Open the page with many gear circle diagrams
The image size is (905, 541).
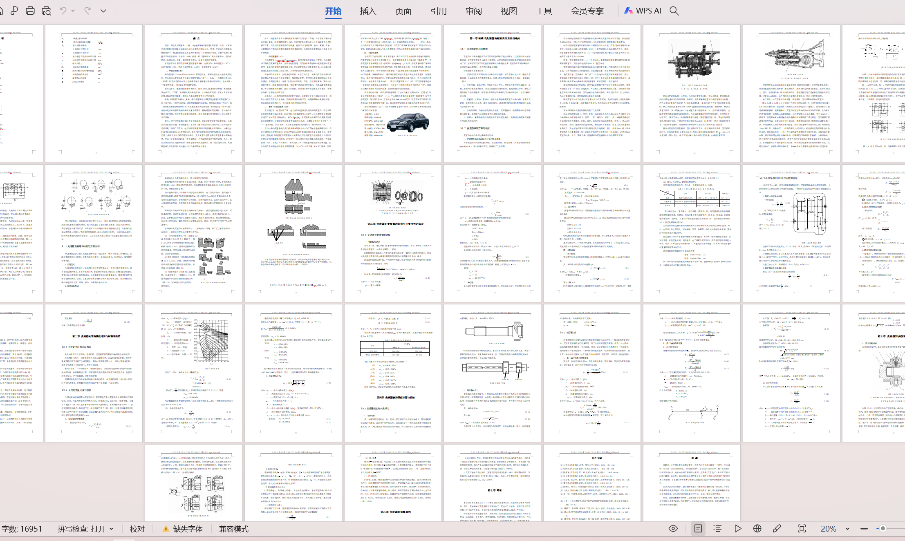[x=94, y=233]
